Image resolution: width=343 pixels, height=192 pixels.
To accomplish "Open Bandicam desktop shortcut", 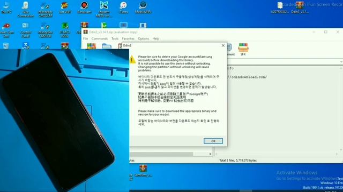I will (x=84, y=7).
